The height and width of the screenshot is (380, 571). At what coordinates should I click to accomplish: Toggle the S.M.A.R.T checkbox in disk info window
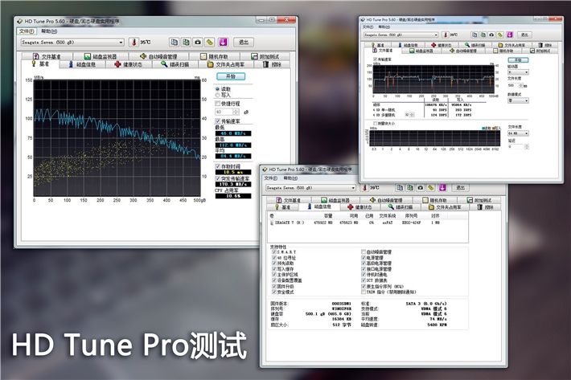coord(274,251)
